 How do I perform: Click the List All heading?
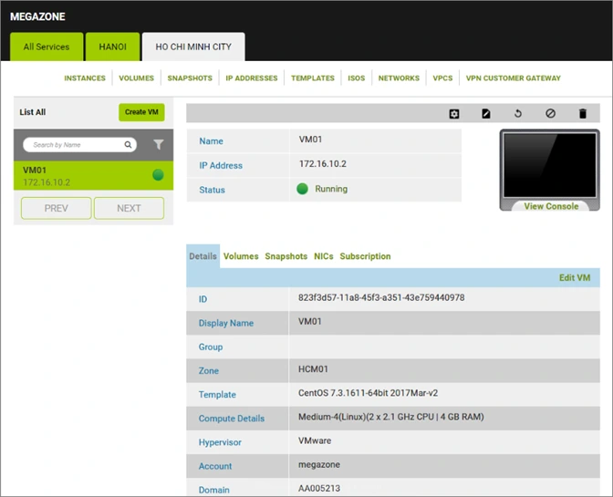click(33, 112)
